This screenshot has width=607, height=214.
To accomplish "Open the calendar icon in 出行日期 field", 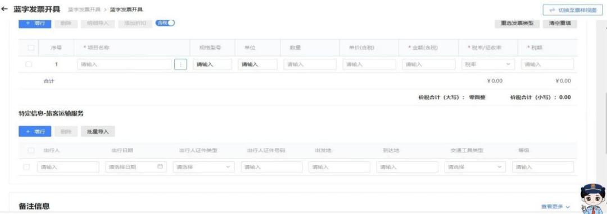I will pos(160,167).
